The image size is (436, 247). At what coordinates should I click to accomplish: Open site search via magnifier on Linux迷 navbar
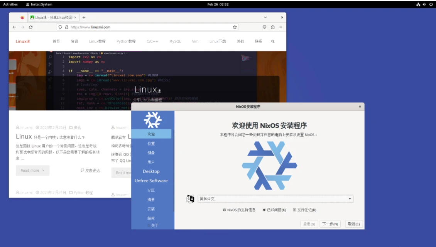[273, 41]
